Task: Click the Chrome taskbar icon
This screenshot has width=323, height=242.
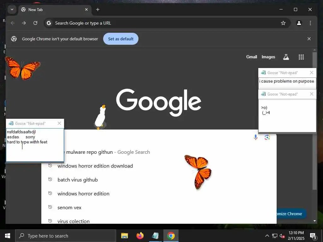Action: (171, 236)
